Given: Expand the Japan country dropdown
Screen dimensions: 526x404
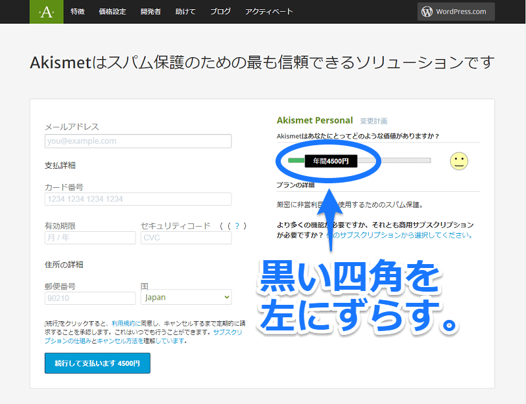Looking at the screenshot, I should point(186,298).
